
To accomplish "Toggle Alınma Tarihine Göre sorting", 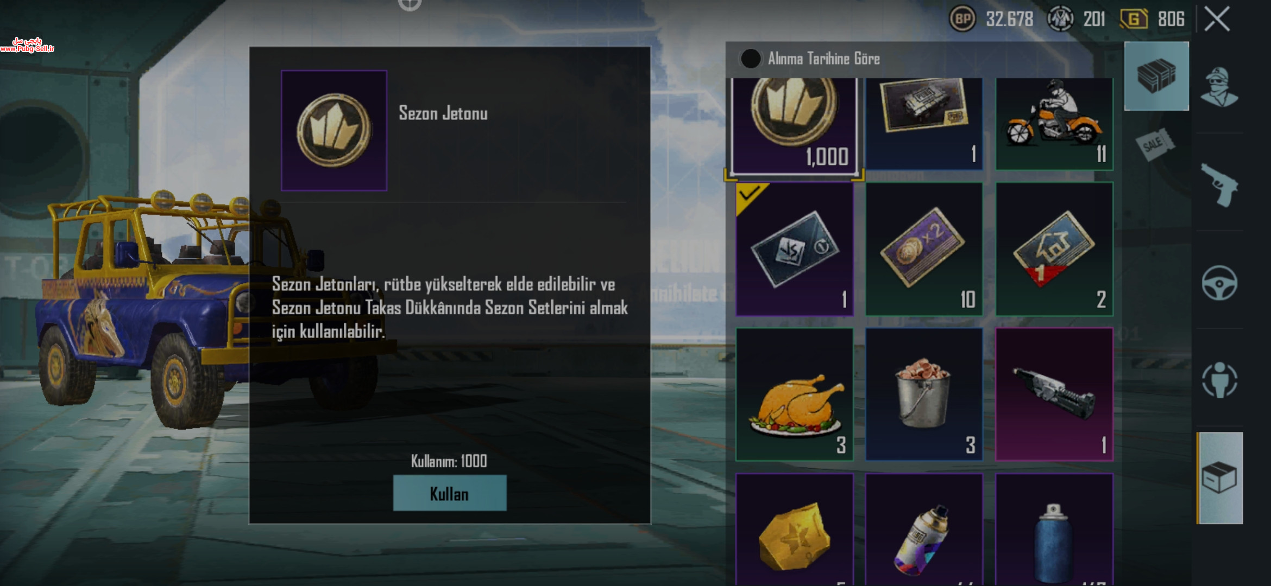I will (751, 59).
